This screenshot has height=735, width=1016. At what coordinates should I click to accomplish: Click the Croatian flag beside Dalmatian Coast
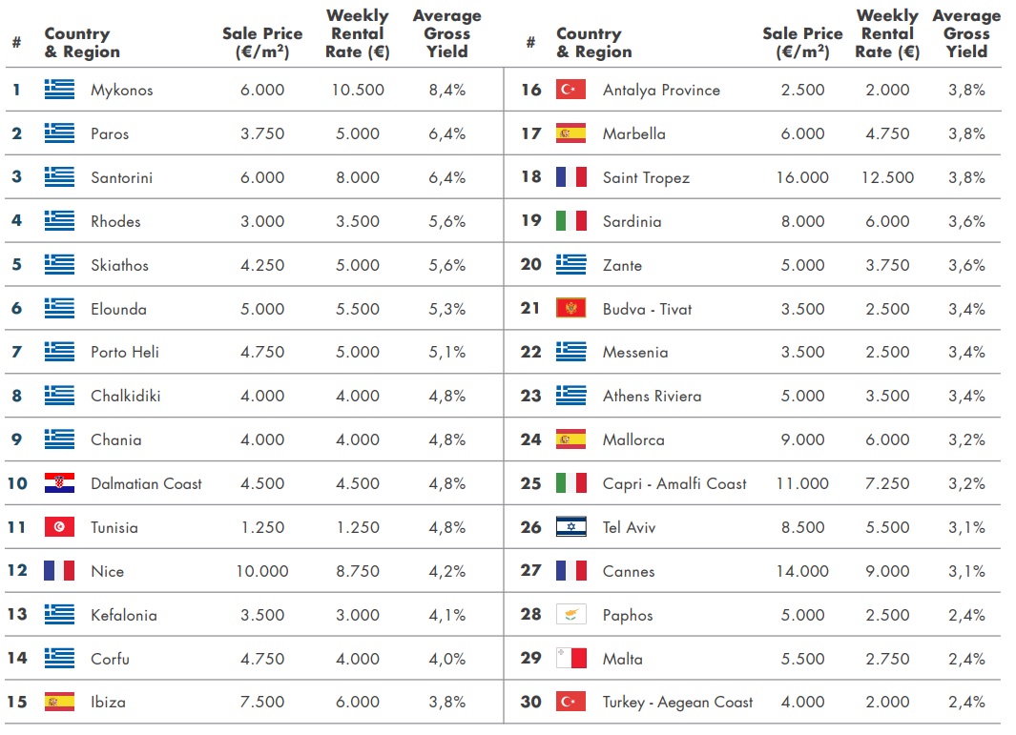(x=59, y=483)
